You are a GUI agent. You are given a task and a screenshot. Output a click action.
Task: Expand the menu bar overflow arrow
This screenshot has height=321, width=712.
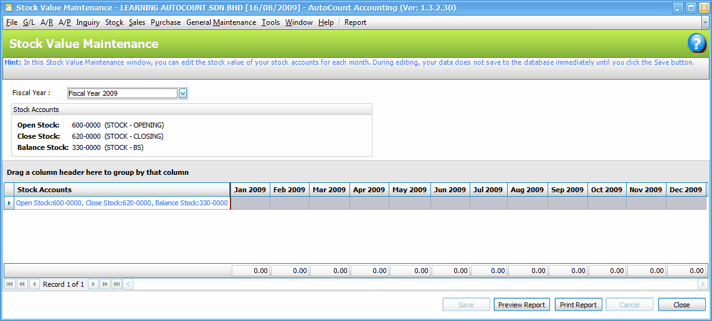(705, 22)
